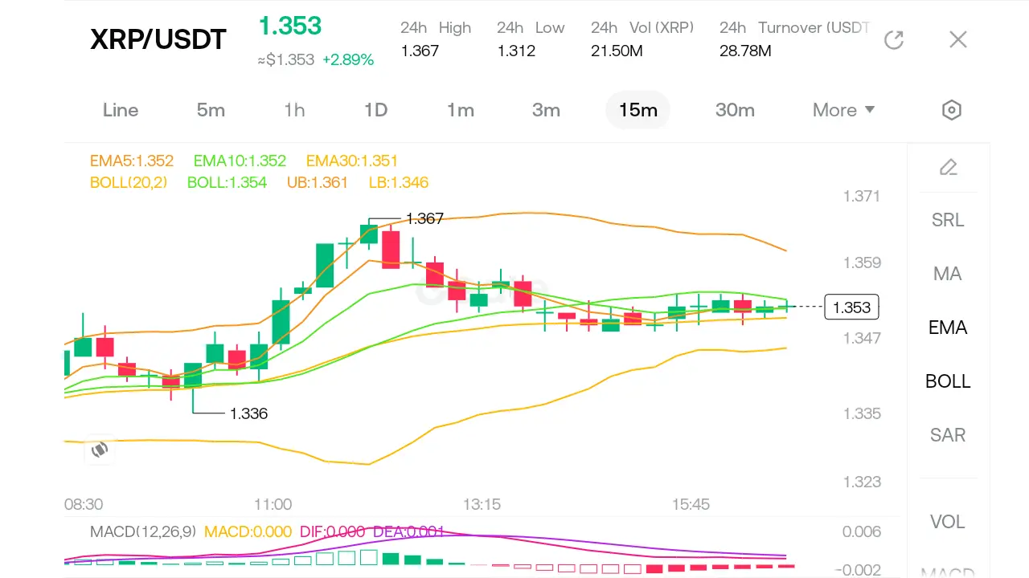Switch to the Line chart tab
The image size is (1029, 578).
pos(121,110)
